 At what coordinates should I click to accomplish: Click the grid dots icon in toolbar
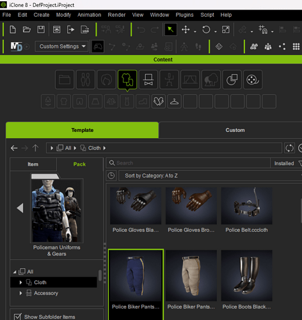(296, 46)
